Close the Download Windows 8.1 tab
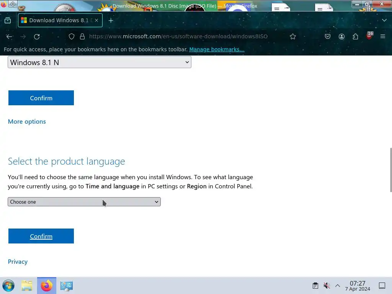Viewport: 392px width, 294px height. point(96,20)
